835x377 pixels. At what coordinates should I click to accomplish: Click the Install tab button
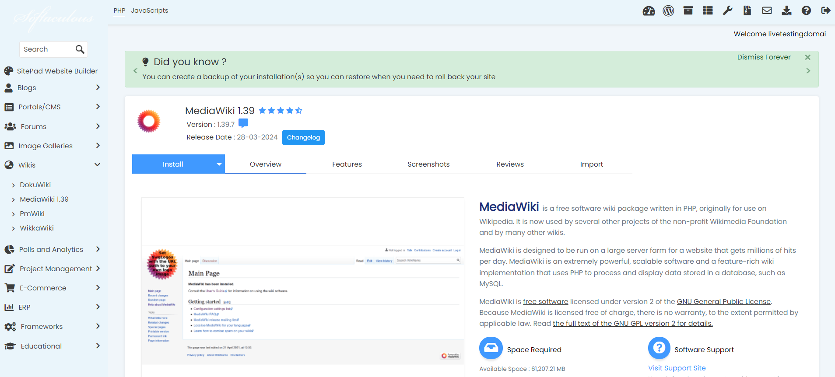(173, 164)
